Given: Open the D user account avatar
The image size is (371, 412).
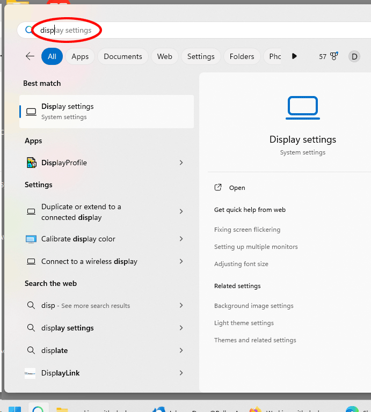Looking at the screenshot, I should pyautogui.click(x=354, y=56).
